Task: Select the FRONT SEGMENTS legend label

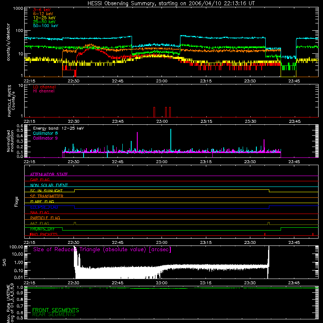Action: coord(56,310)
